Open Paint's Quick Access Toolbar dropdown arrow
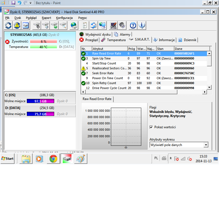This screenshot has width=219, height=197. coord(31,3)
